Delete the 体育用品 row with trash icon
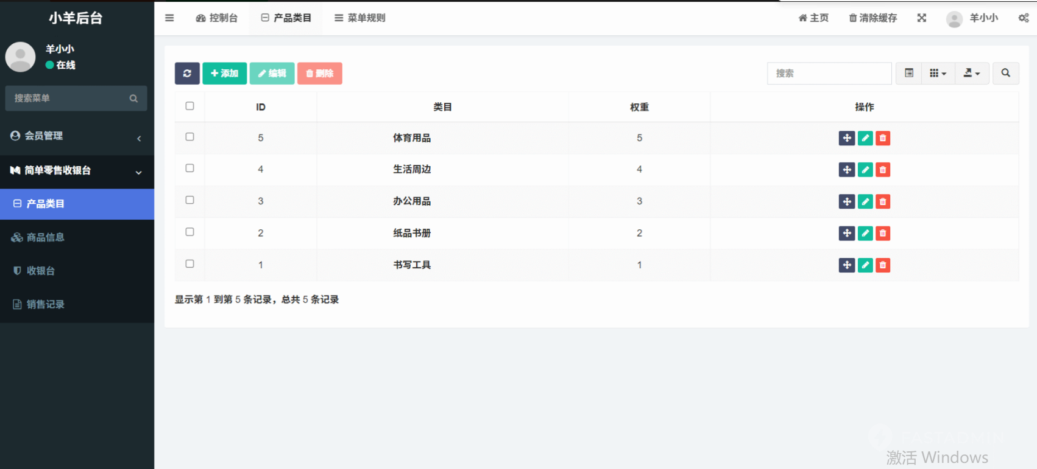 [883, 138]
